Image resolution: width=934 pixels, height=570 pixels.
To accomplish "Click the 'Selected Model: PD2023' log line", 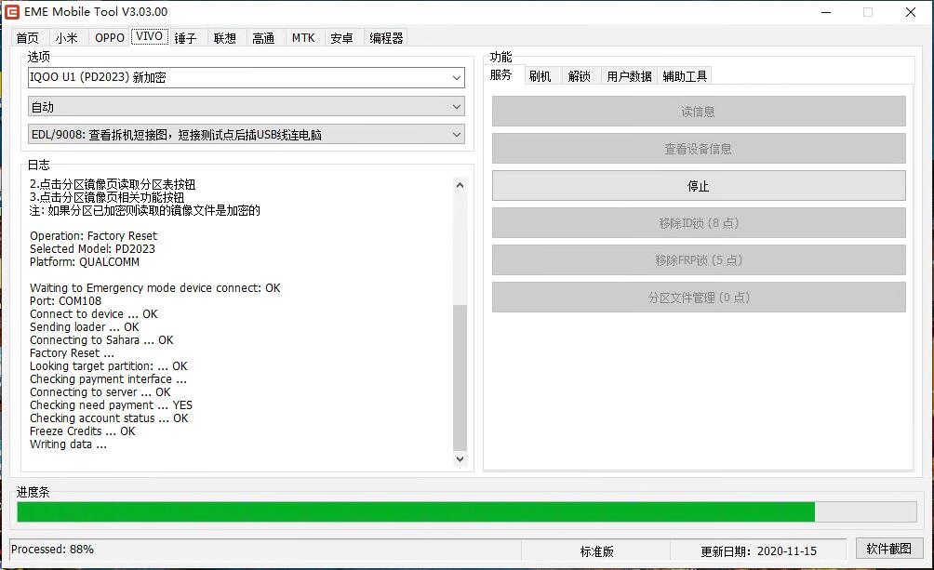I will click(x=92, y=249).
